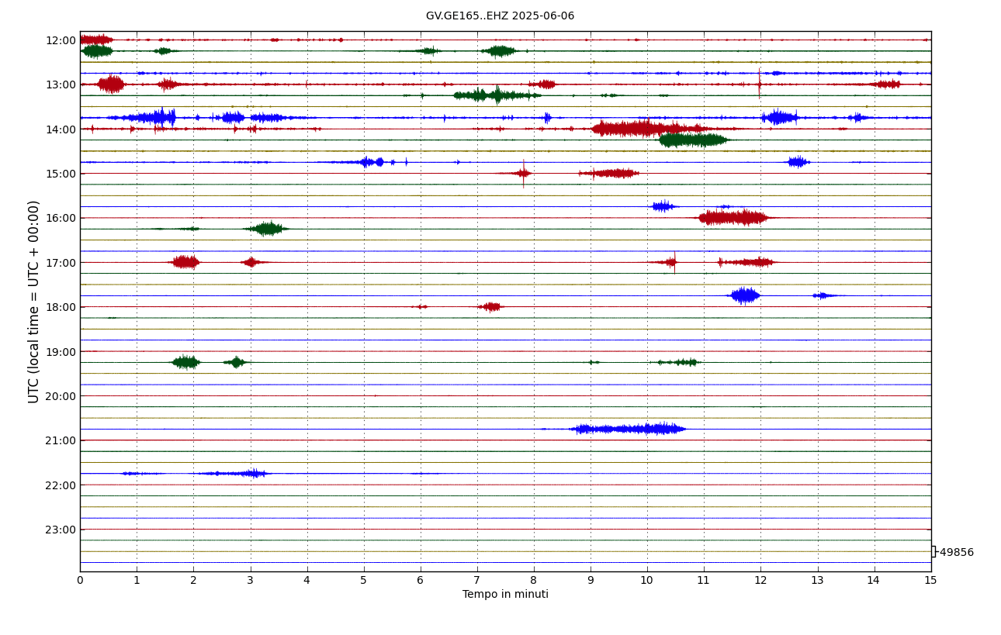The image size is (1001, 635).
Task: Click the 16:00 time axis label
Action: point(61,218)
